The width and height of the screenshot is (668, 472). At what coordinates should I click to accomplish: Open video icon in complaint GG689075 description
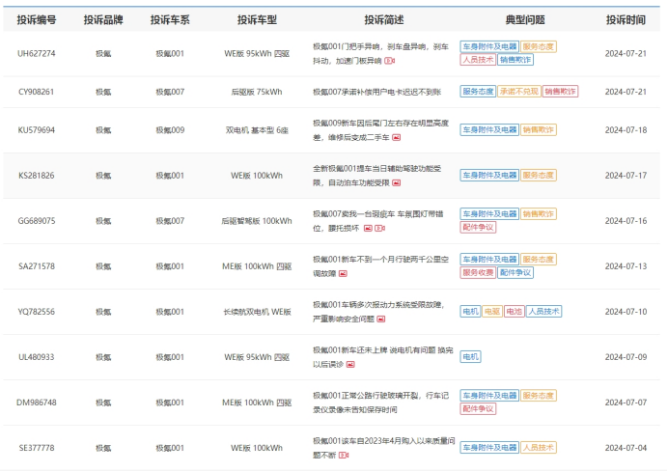coord(379,229)
